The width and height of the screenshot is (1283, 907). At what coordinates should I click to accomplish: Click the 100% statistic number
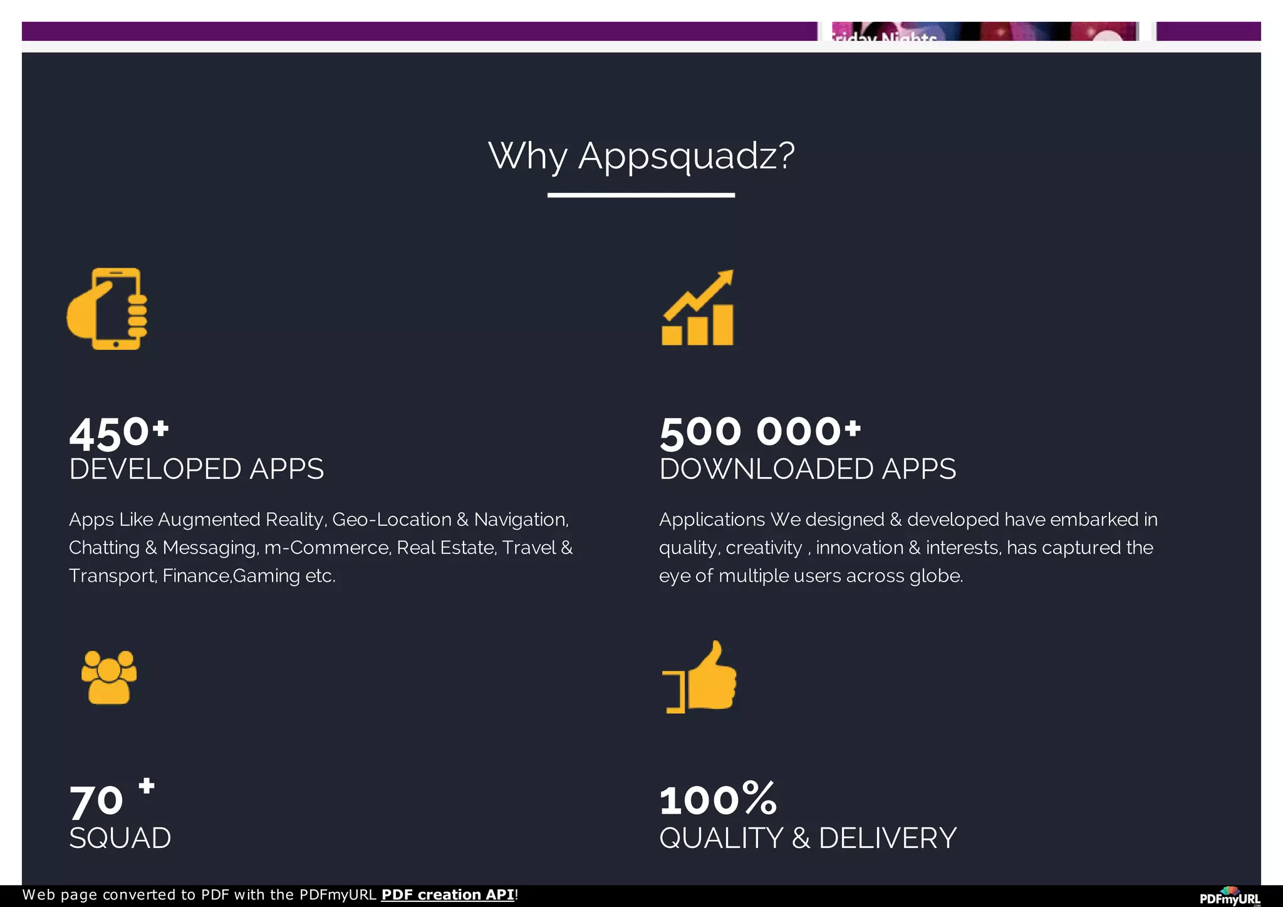point(718,799)
